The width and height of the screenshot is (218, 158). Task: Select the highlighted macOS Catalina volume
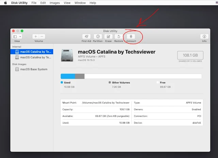click(x=32, y=52)
